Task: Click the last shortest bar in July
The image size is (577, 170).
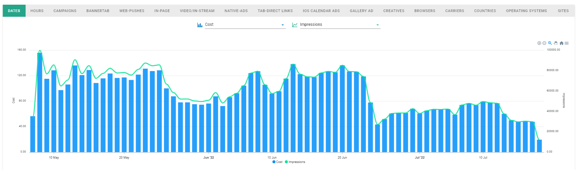Action: click(x=539, y=146)
